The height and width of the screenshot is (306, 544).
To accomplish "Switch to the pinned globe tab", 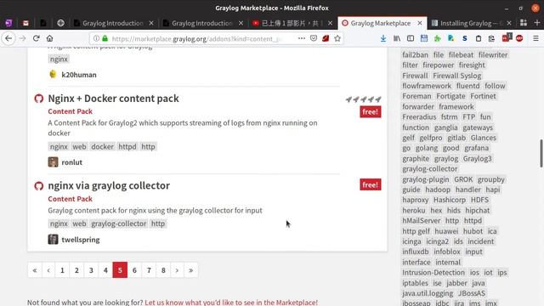I will 60,23.
